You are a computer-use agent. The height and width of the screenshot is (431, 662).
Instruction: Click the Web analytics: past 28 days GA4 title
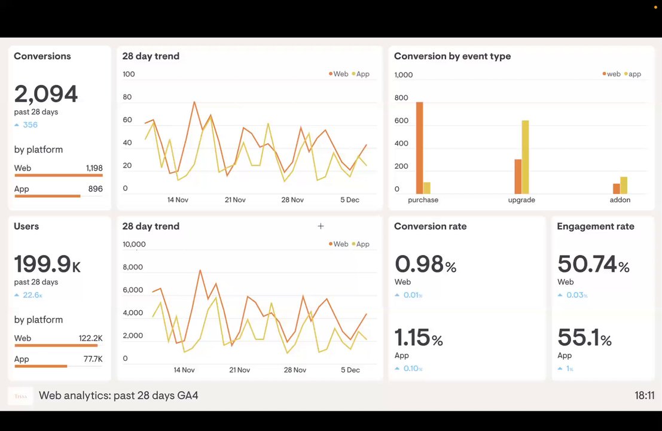pyautogui.click(x=118, y=396)
